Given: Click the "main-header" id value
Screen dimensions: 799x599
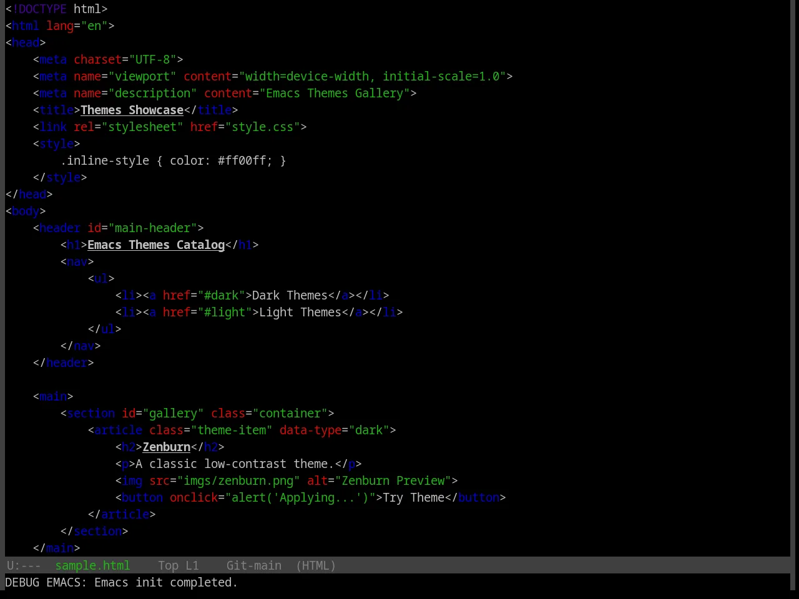Looking at the screenshot, I should (152, 228).
